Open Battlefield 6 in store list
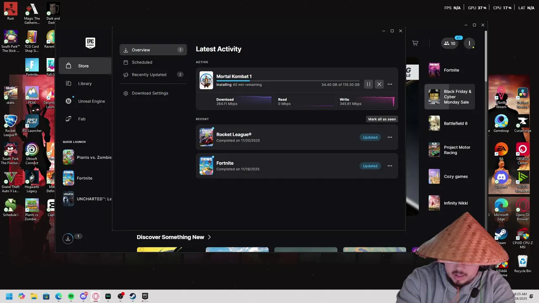 coord(450,123)
